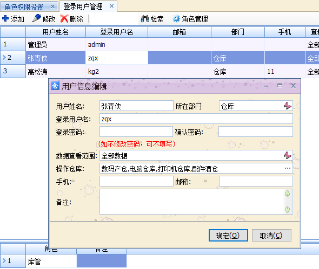
Task: Click the 手机 input field in dialog
Action: coord(136,181)
